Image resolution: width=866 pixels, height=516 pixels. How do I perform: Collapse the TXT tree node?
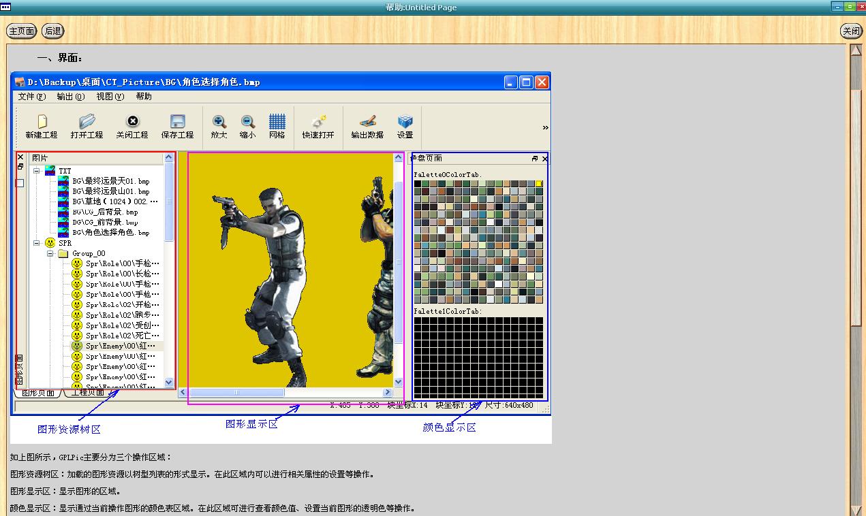tap(36, 171)
